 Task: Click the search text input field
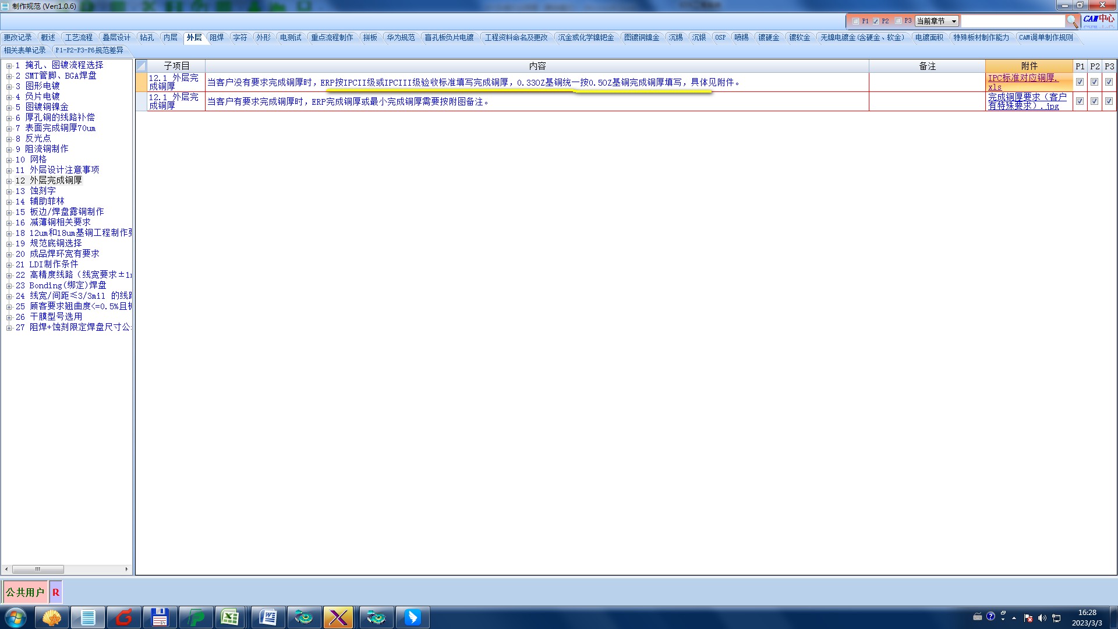(1012, 21)
